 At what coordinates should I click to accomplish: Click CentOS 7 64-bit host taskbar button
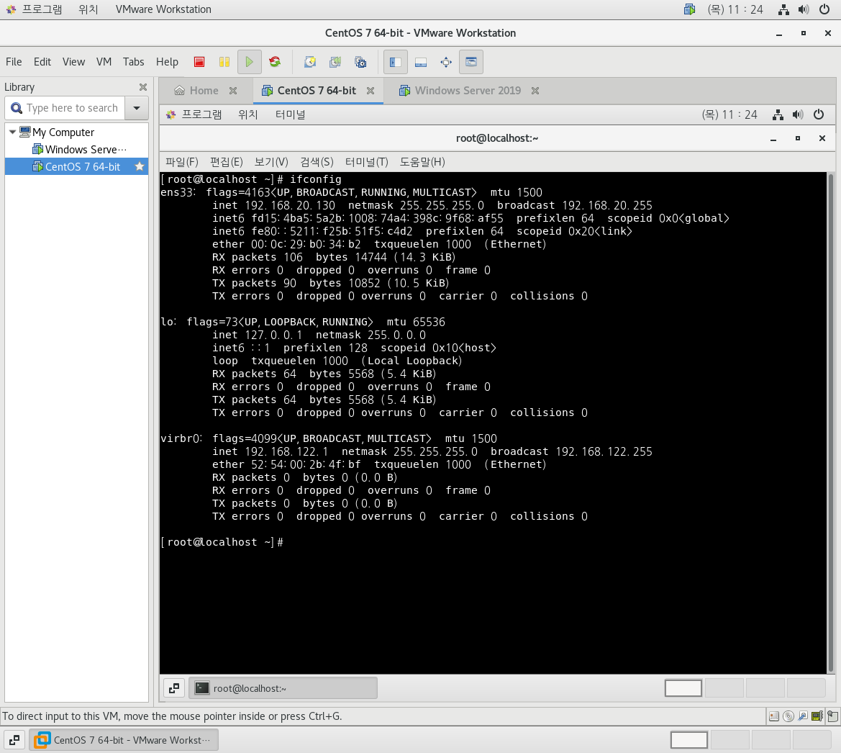coord(124,740)
